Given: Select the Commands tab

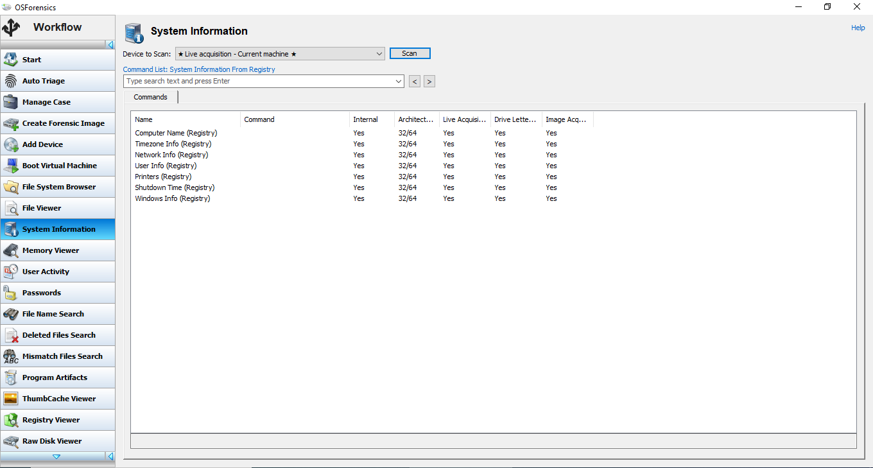Looking at the screenshot, I should point(151,98).
